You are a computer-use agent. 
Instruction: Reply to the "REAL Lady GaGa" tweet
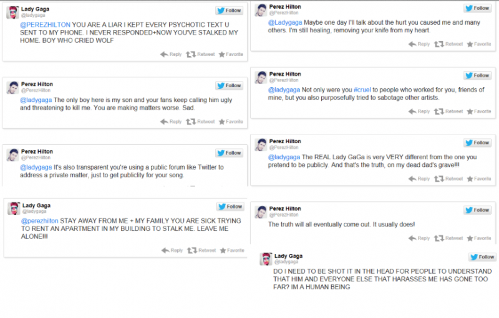[419, 179]
